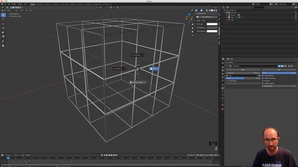The height and width of the screenshot is (167, 298).
Task: Expand the Camera item in outliner
Action: (227, 15)
